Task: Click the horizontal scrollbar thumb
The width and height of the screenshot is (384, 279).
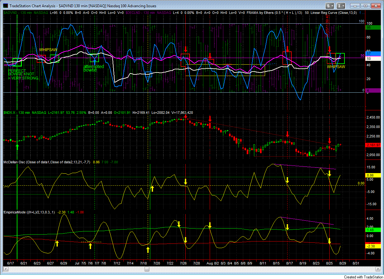Action: 147,269
